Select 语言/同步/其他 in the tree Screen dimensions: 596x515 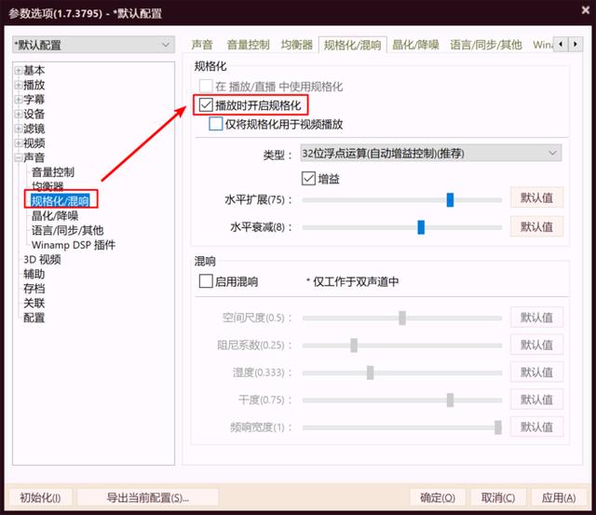(x=67, y=230)
